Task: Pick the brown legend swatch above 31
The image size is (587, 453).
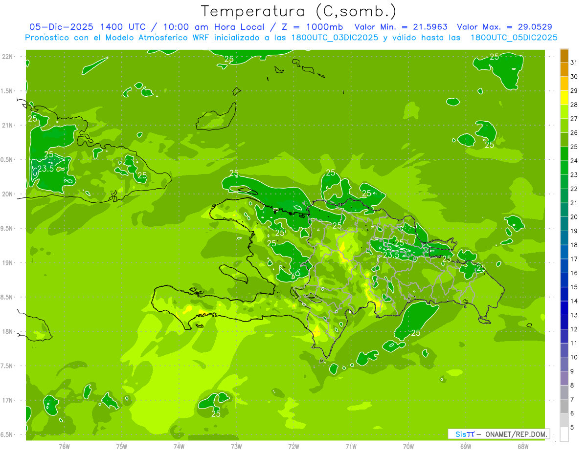Action: coord(564,56)
